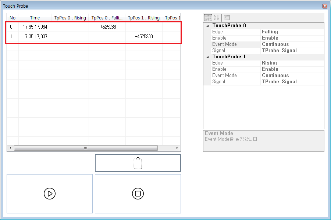Collapse the TouchProbe 0 category

click(207, 26)
